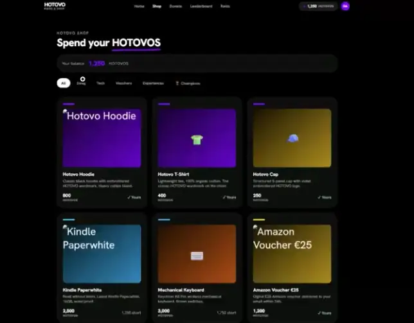Open the Kindle Paperwhite image

pos(102,254)
